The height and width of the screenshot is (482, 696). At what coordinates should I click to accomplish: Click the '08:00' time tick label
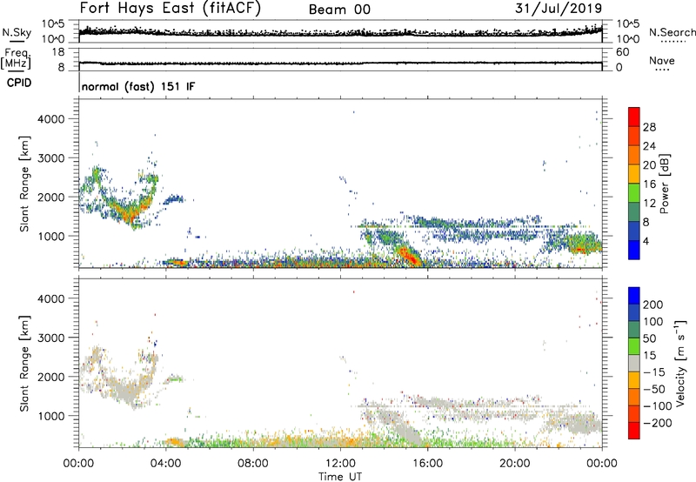pyautogui.click(x=253, y=464)
